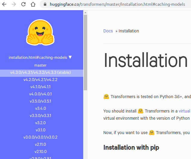The height and width of the screenshot is (159, 191).
Task: Open the Docs breadcrumb link
Action: pos(108,31)
